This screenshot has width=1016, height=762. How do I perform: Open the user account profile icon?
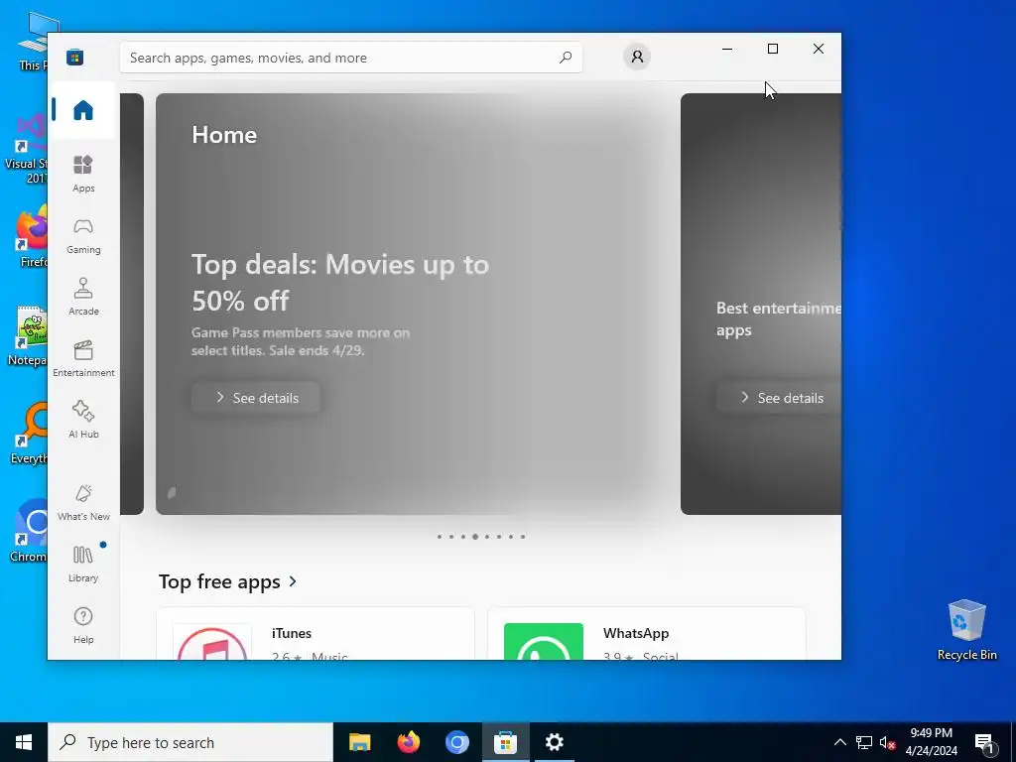tap(637, 57)
